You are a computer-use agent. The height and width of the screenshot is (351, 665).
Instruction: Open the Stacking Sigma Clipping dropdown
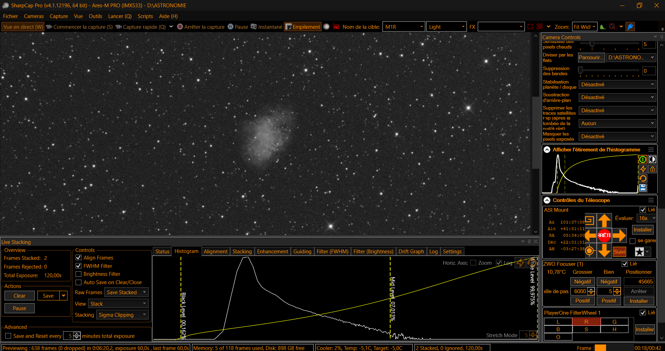coord(122,315)
